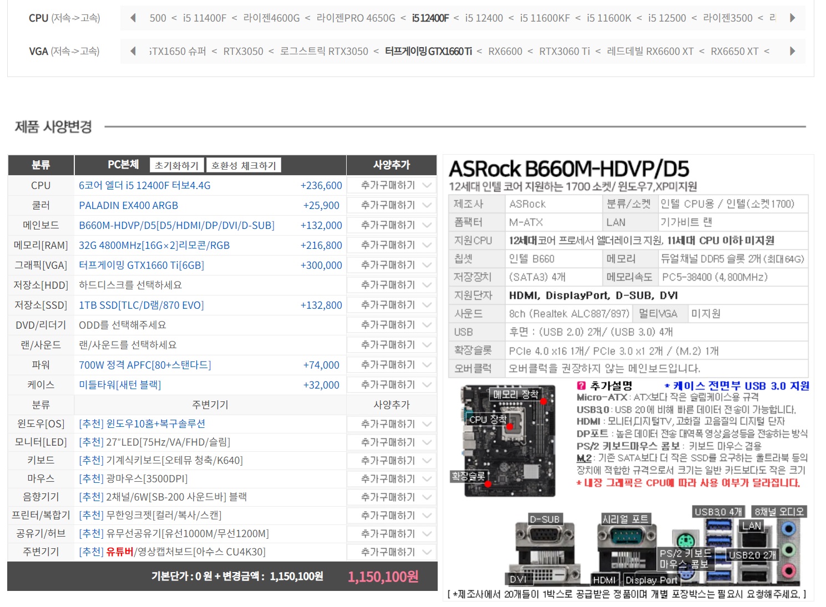Select i5 11400F in the CPU slider
This screenshot has width=826, height=607.
(x=204, y=18)
